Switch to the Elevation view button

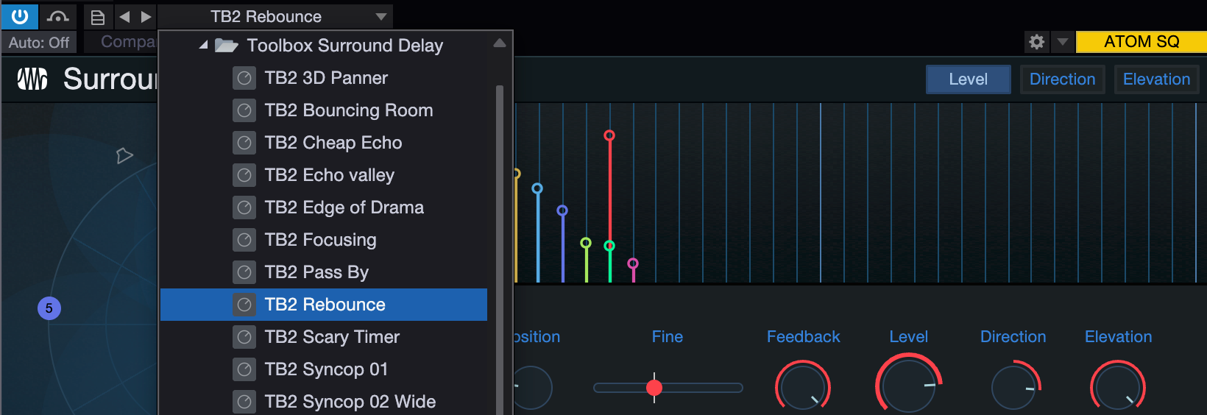(1156, 79)
